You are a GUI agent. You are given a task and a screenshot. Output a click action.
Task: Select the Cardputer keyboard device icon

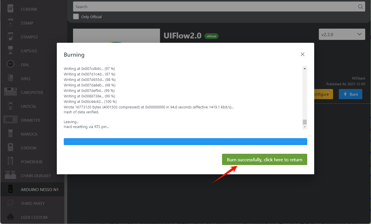tap(10, 92)
